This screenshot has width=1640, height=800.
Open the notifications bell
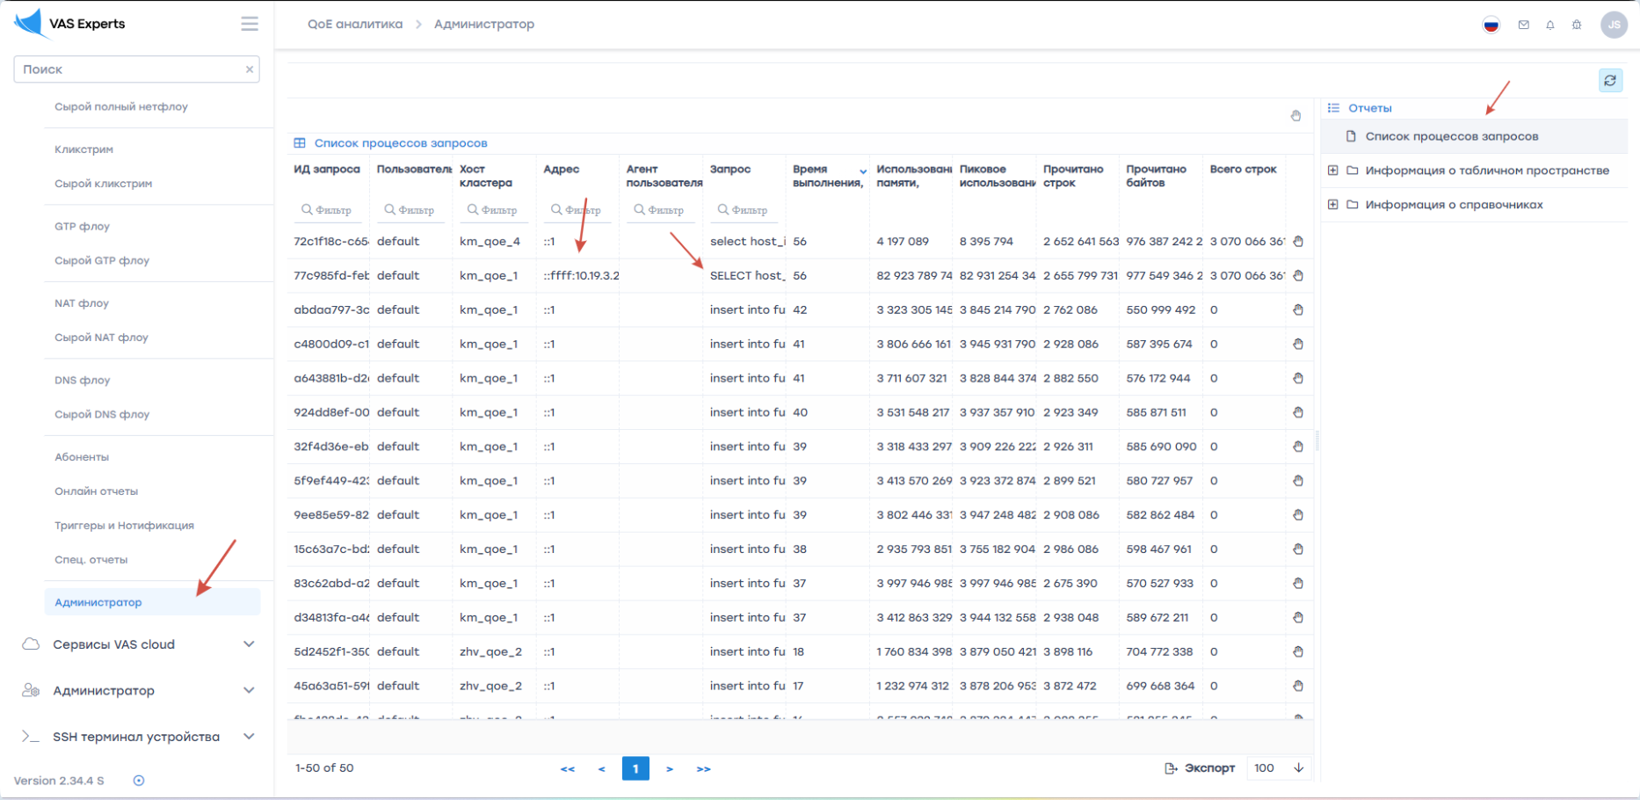1549,25
